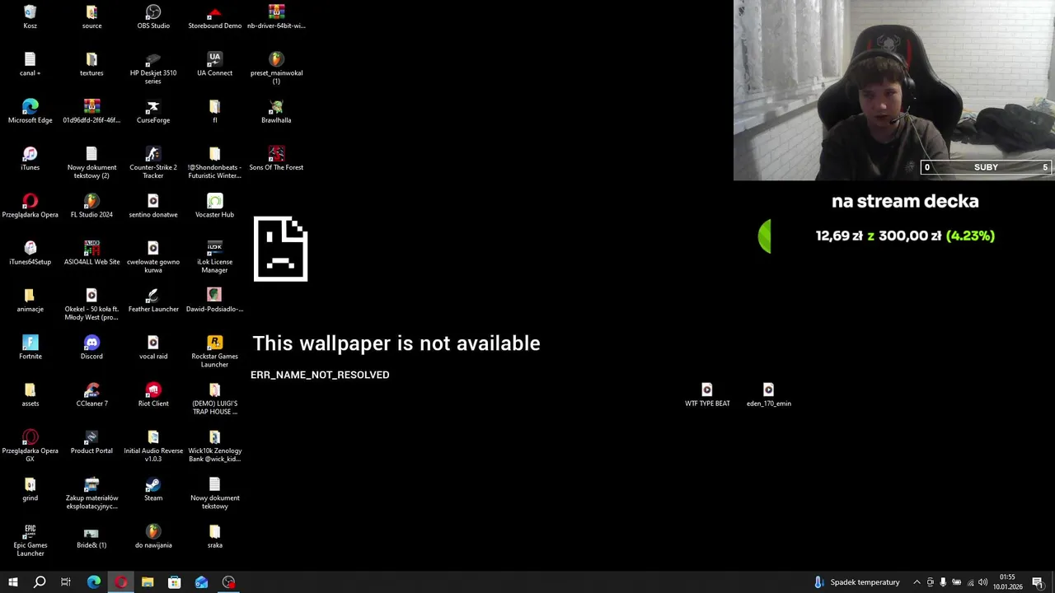
Task: Select the UA Connect shortcut
Action: [214, 64]
